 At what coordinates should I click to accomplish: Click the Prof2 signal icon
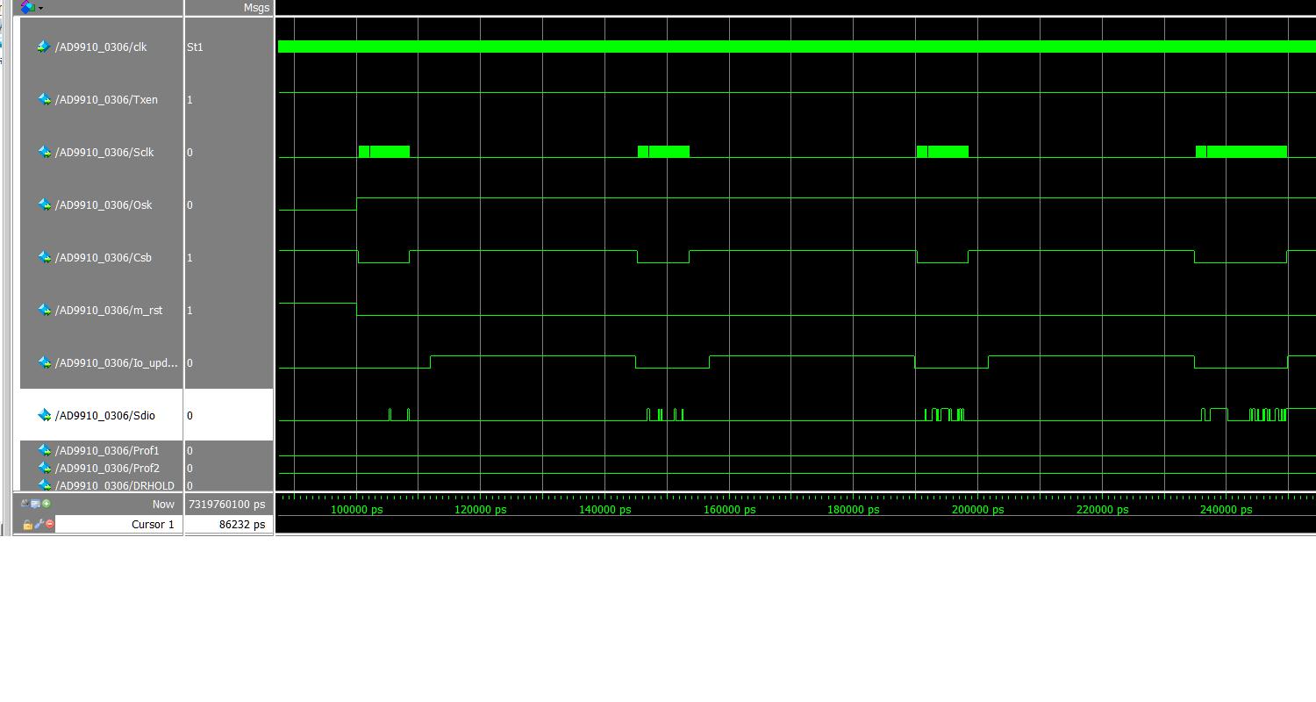coord(44,468)
